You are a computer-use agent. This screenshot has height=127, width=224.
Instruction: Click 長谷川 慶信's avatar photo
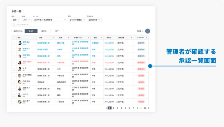click(20, 76)
